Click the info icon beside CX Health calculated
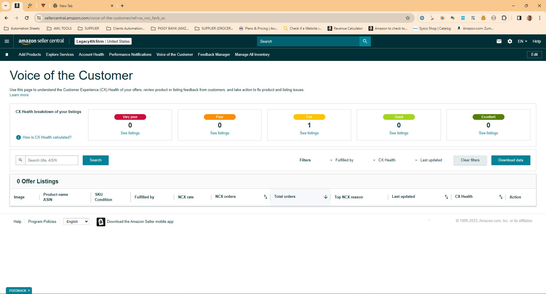 click(18, 137)
